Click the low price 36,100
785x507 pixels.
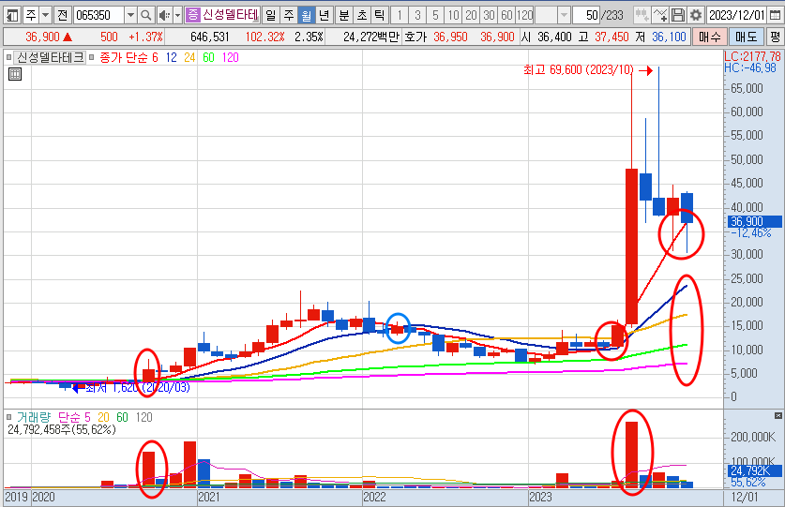pos(669,37)
